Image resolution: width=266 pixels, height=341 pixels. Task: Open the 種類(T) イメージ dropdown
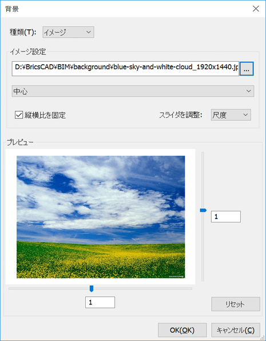click(x=68, y=32)
